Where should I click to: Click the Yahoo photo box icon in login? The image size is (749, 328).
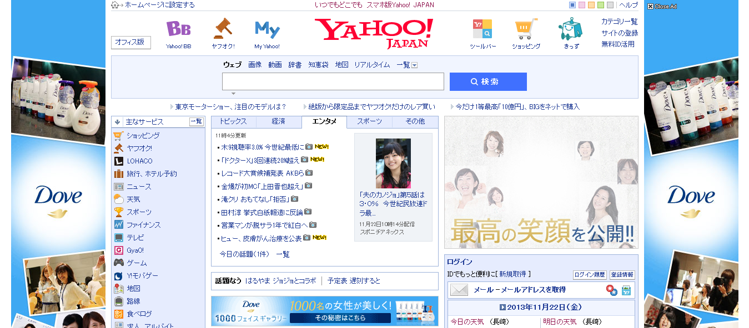[x=626, y=290]
